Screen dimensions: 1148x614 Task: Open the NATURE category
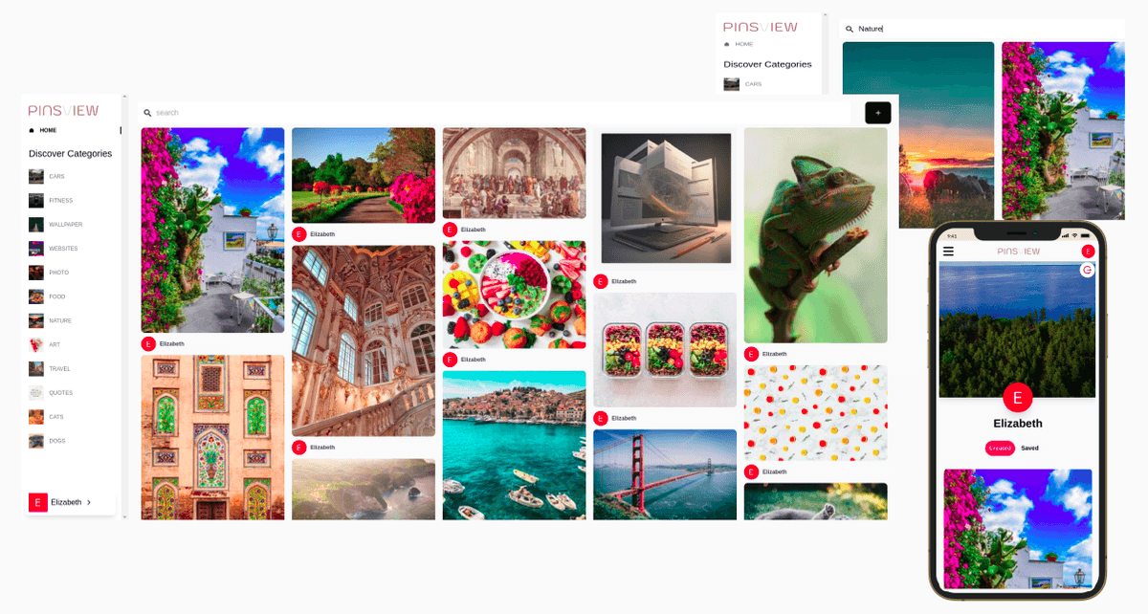point(60,320)
